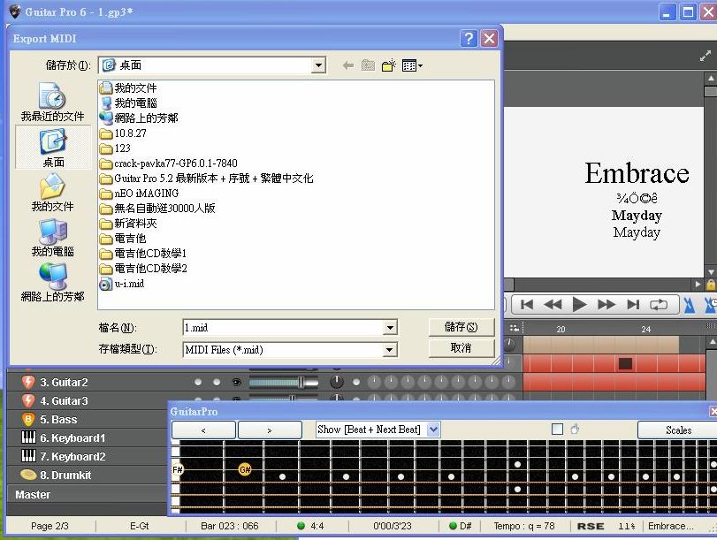Fast forward with the transport button
This screenshot has width=717, height=540.
[x=606, y=305]
